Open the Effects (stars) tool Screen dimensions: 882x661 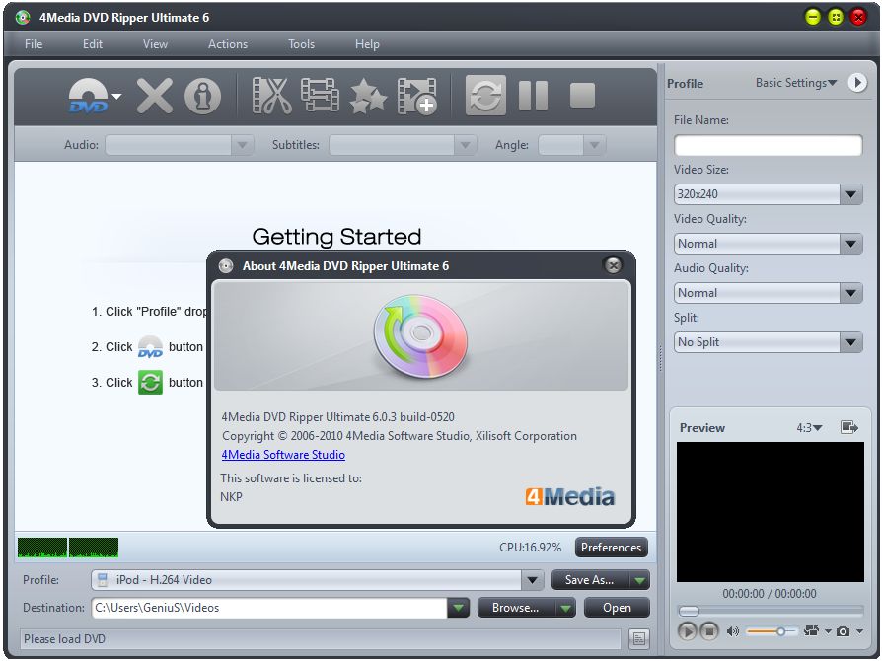(368, 97)
